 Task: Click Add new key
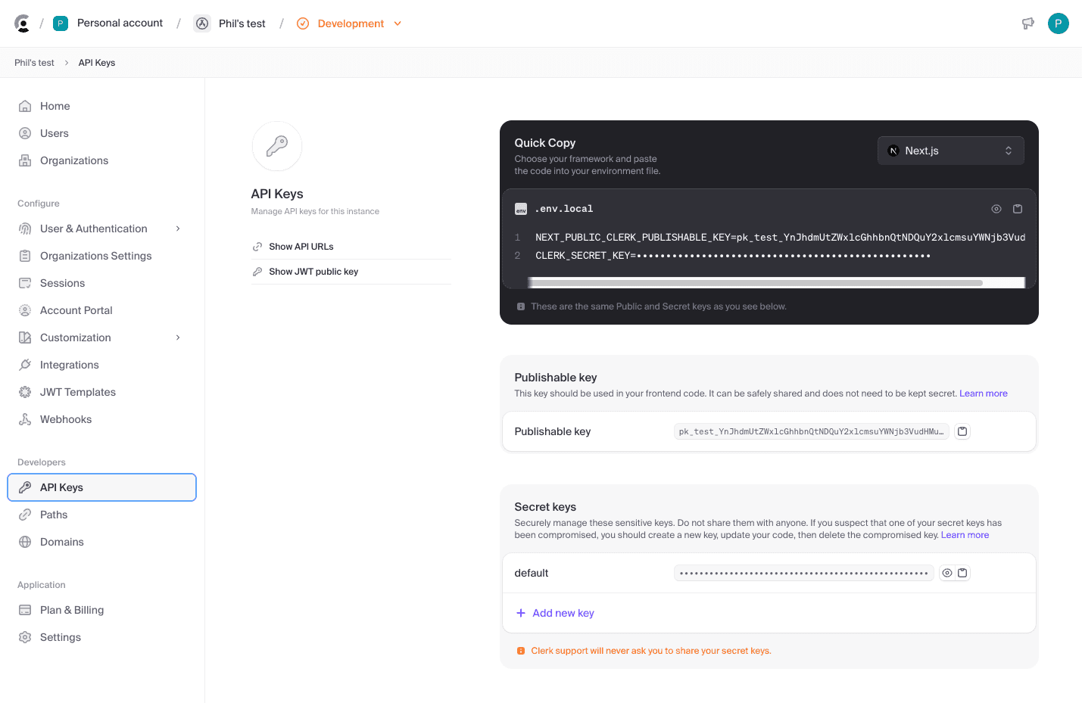[x=563, y=613]
